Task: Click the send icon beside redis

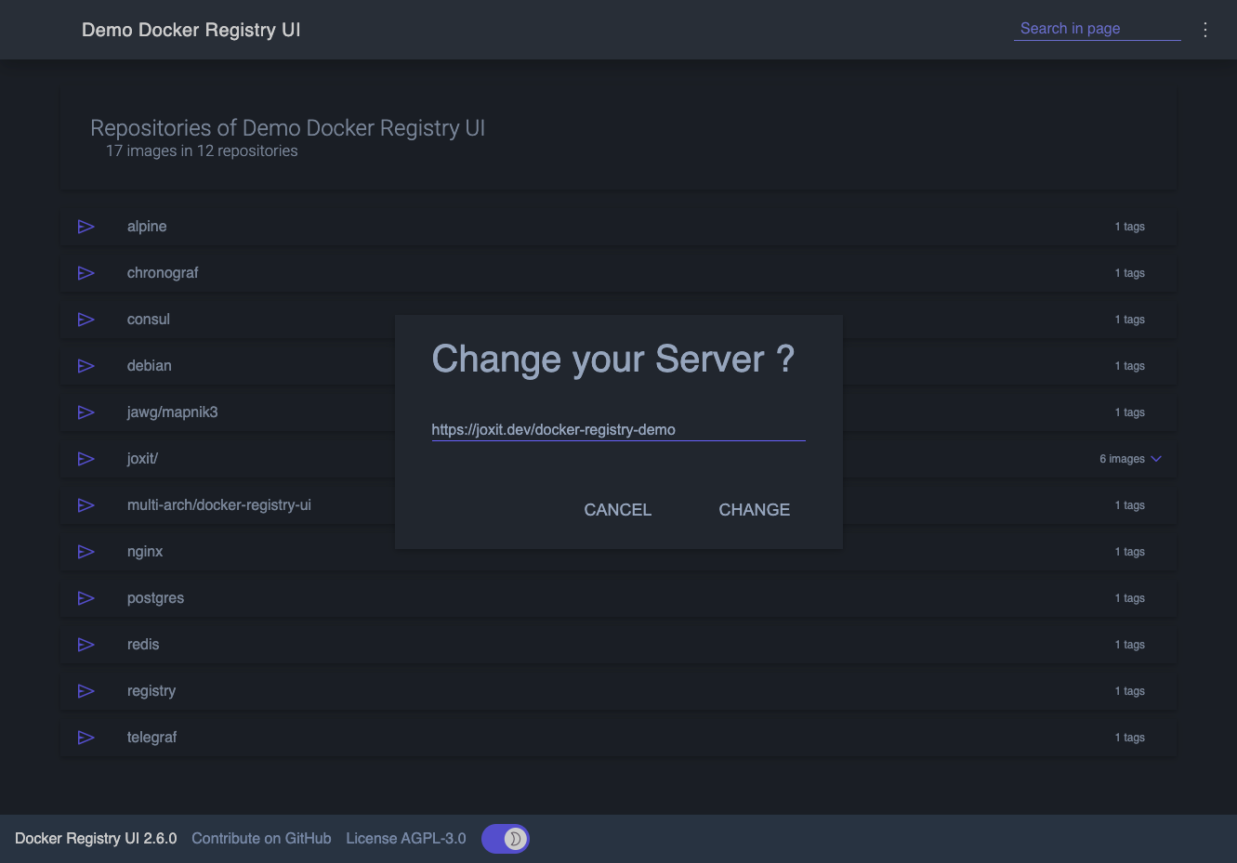Action: pos(86,645)
